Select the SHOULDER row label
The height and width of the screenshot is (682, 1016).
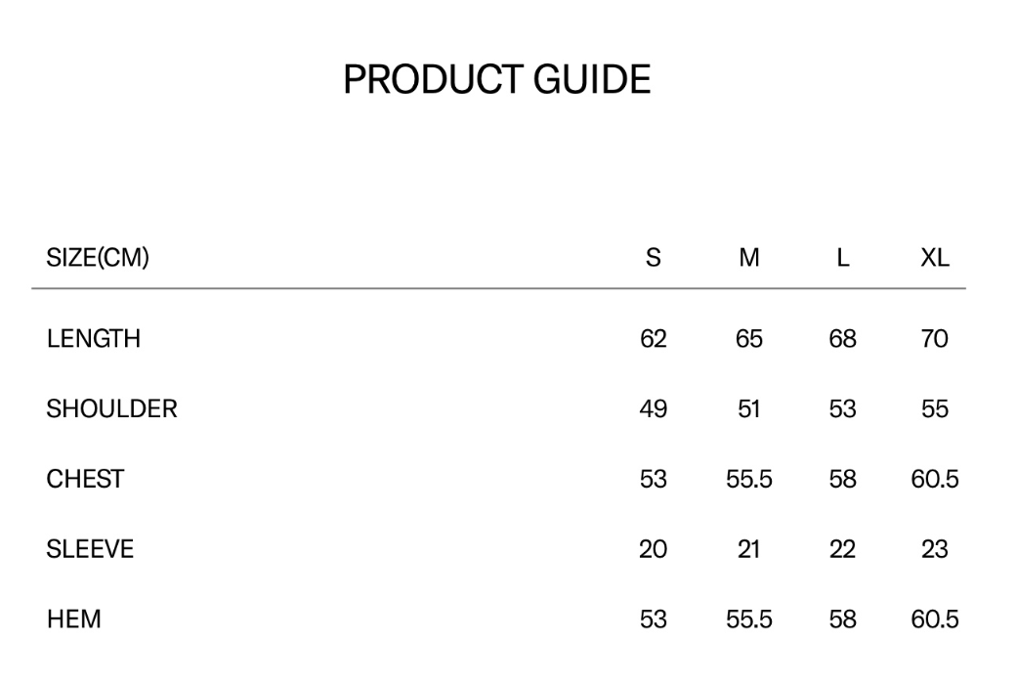coord(111,408)
